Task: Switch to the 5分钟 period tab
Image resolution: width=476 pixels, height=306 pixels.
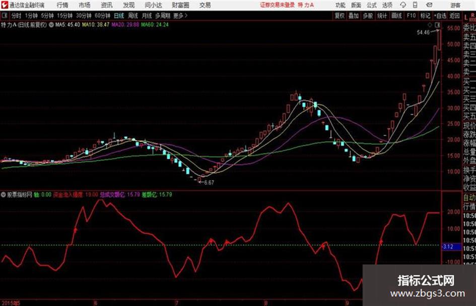Action: coord(47,16)
